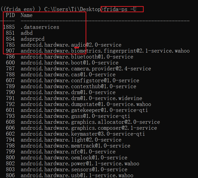The image size is (198, 178).
Task: Click PID value 600
Action: [x=10, y=63]
